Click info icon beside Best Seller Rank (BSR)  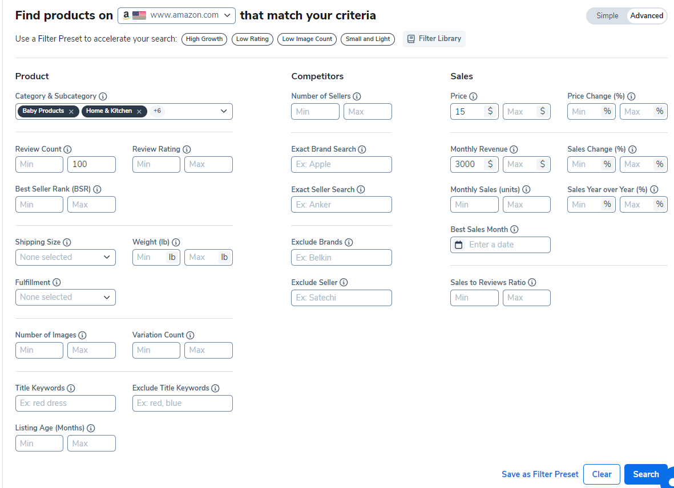(97, 189)
